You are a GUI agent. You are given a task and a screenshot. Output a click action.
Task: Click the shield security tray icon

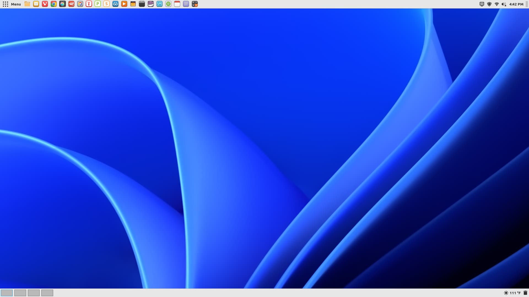[489, 4]
